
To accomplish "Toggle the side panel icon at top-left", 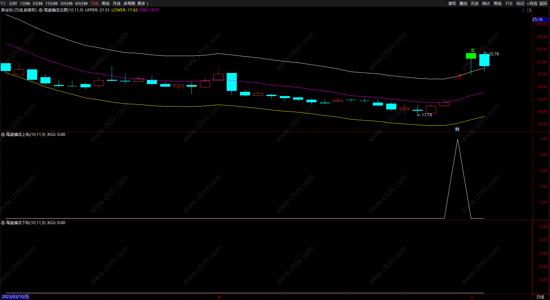I will click(x=4, y=3).
